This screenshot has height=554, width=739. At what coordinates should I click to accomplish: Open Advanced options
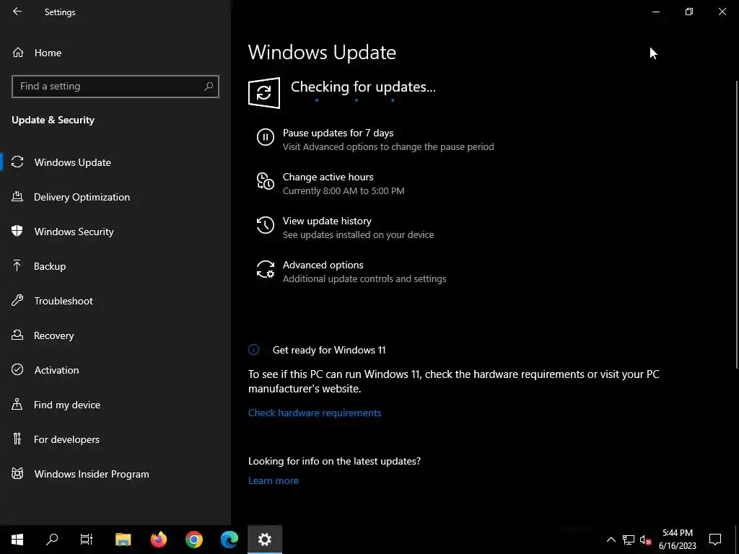323,265
